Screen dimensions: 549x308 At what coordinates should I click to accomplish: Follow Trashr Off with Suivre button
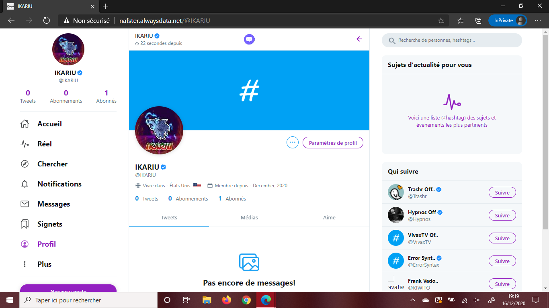pos(502,193)
